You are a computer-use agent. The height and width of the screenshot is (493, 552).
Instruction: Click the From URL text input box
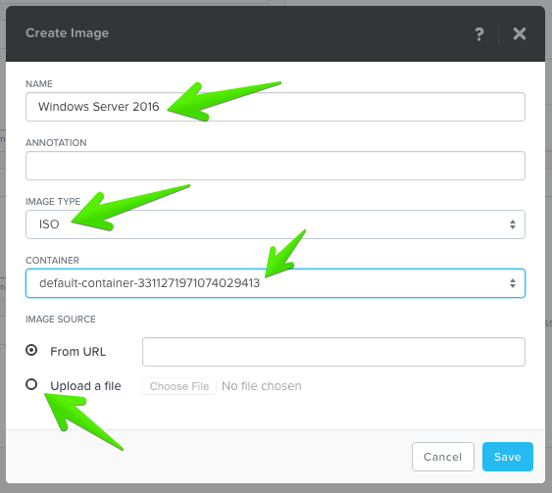pos(333,352)
